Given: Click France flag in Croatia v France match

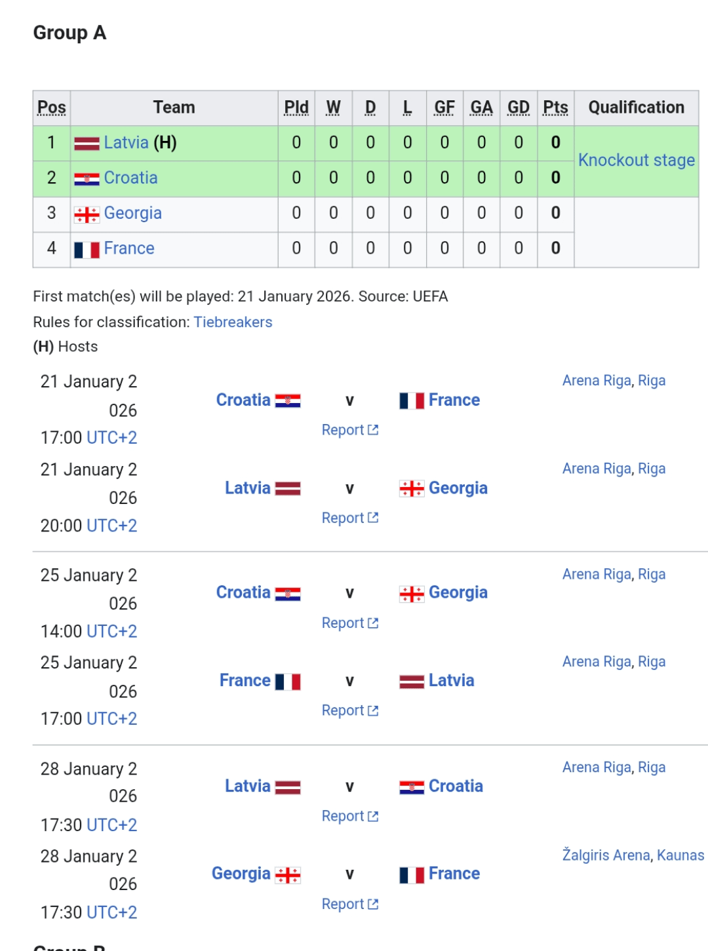Looking at the screenshot, I should (x=412, y=400).
